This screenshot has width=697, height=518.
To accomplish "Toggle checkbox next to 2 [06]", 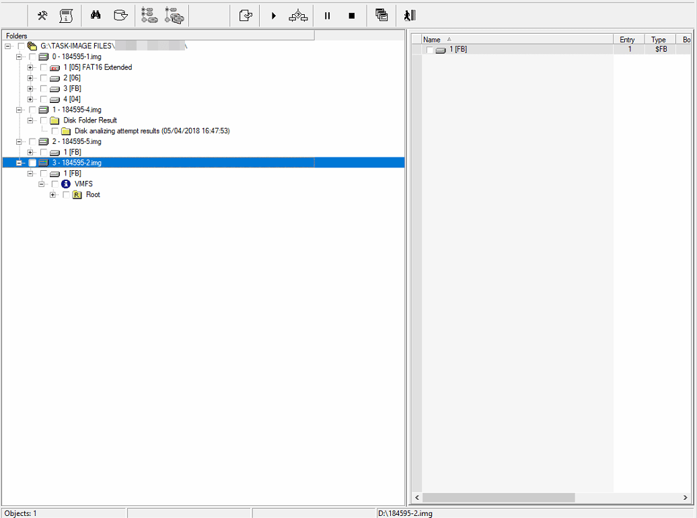I will pos(44,78).
